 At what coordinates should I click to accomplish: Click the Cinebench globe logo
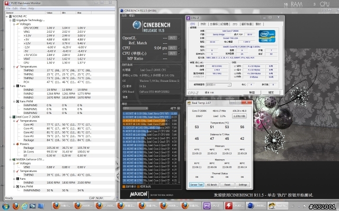(x=137, y=25)
